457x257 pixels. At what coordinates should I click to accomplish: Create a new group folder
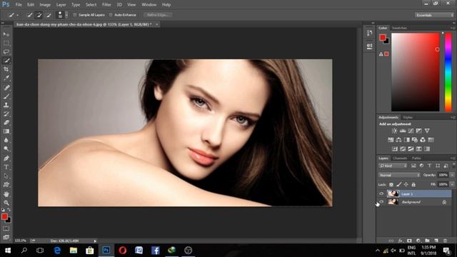coord(427,241)
